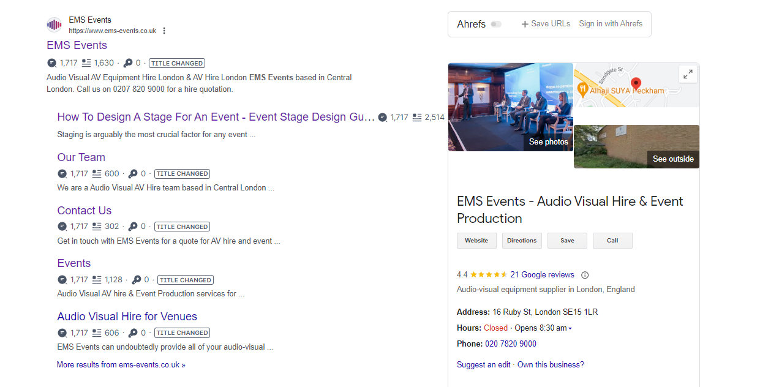Viewport: 760px width, 387px height.
Task: Open See outside street view thumbnail
Action: 636,146
